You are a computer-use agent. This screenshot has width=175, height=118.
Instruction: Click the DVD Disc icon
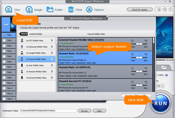click(8, 9)
